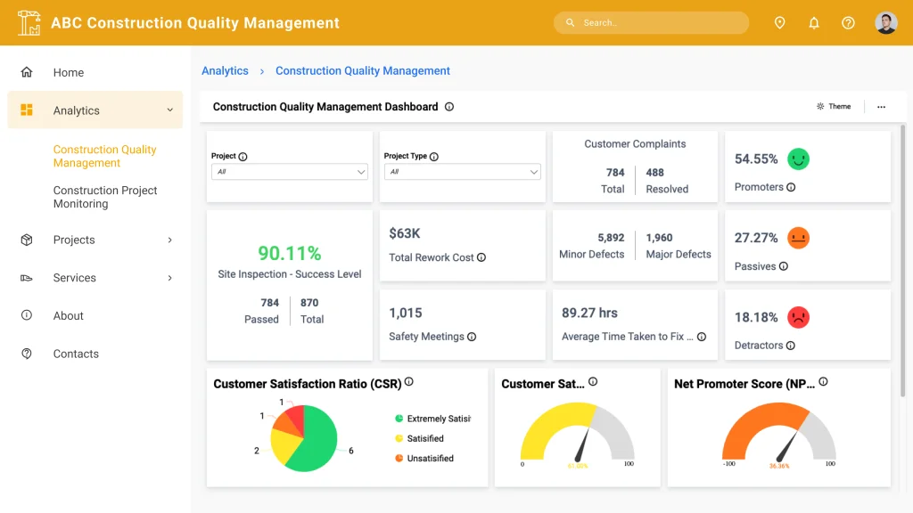This screenshot has height=513, width=913.
Task: Click inside the Search field
Action: pyautogui.click(x=651, y=22)
